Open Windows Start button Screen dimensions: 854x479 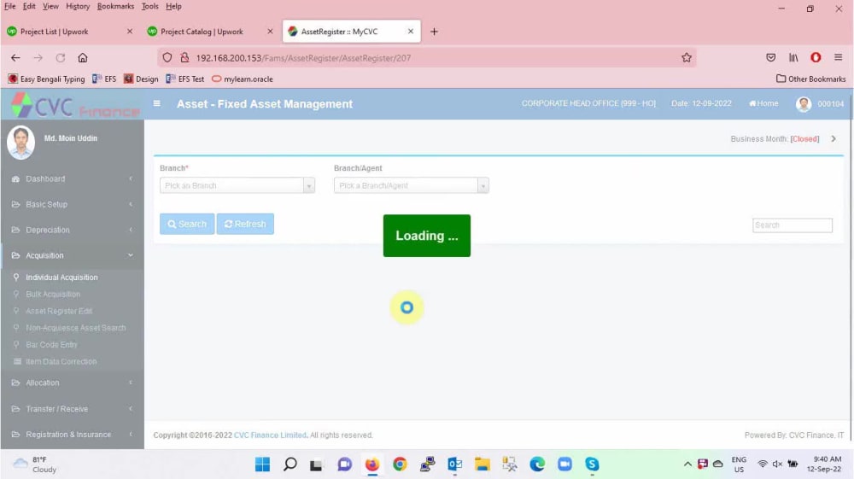click(262, 464)
